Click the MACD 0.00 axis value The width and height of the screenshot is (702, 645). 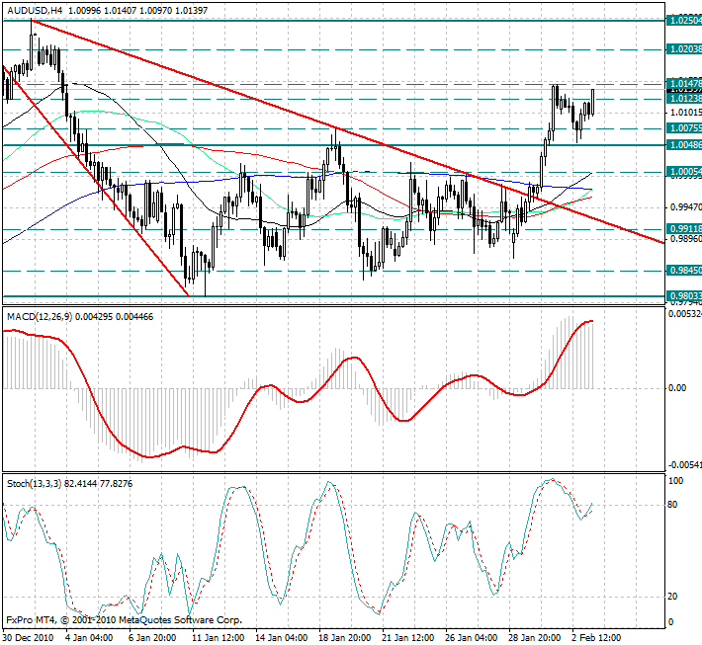677,388
